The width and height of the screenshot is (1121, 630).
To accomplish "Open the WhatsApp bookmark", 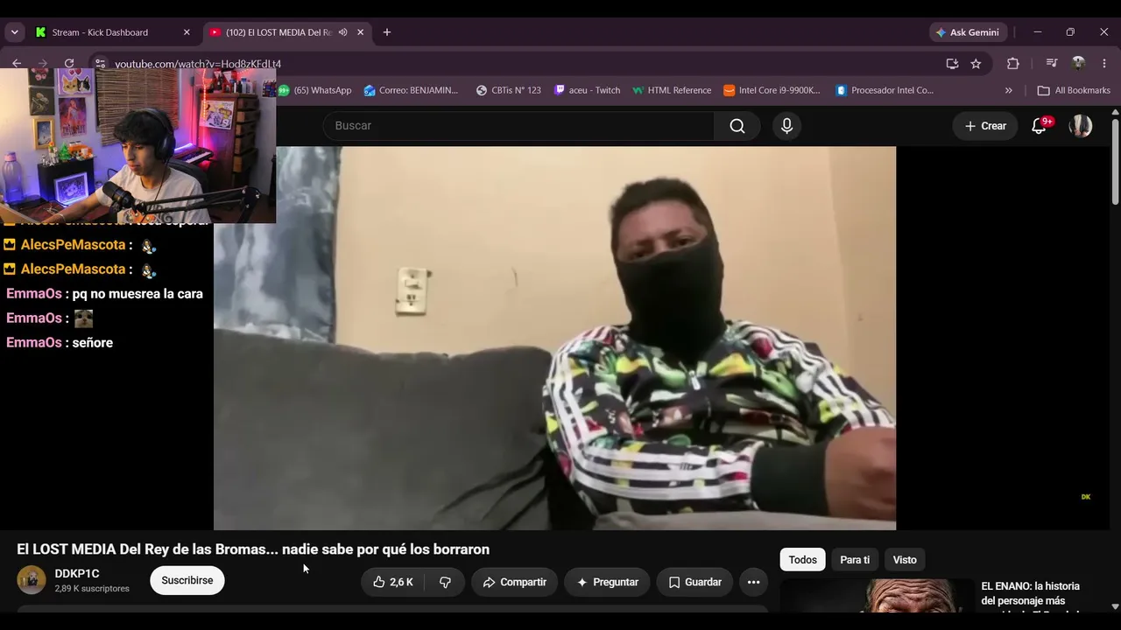I will (314, 90).
